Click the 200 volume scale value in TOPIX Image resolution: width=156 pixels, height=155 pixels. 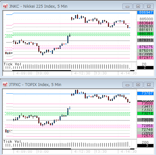pos(145,142)
